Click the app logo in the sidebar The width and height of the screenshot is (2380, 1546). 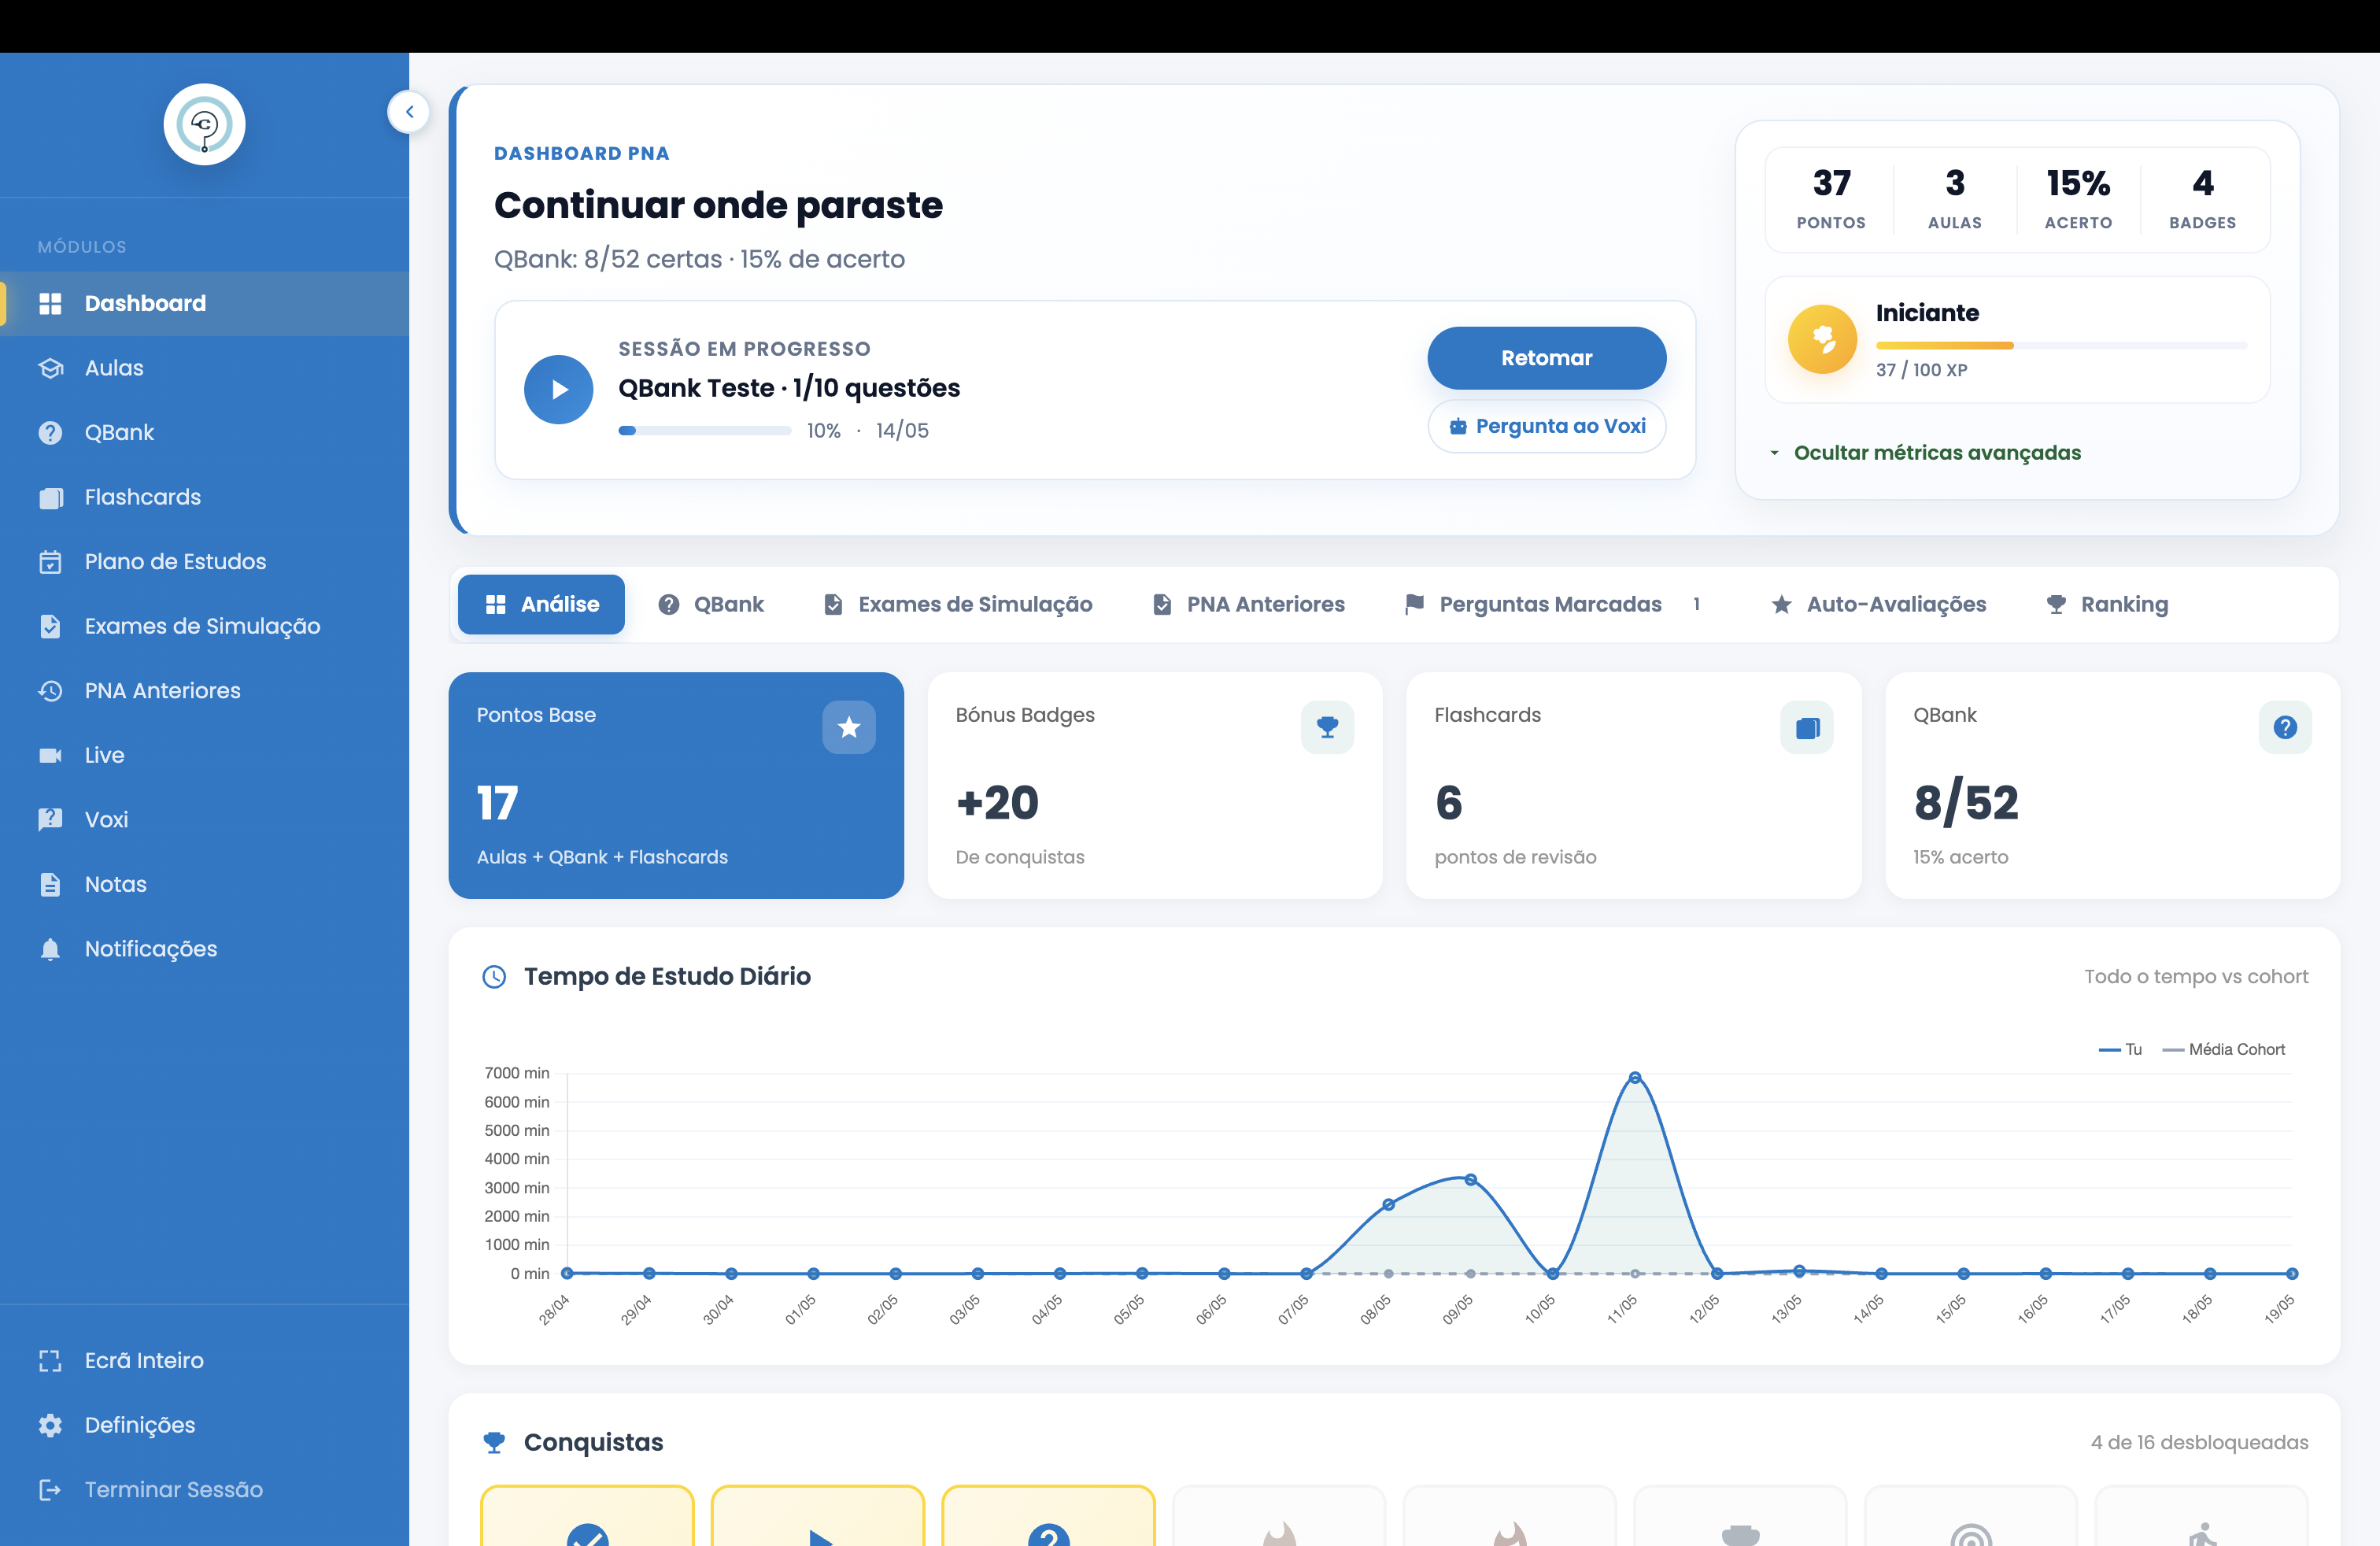204,125
